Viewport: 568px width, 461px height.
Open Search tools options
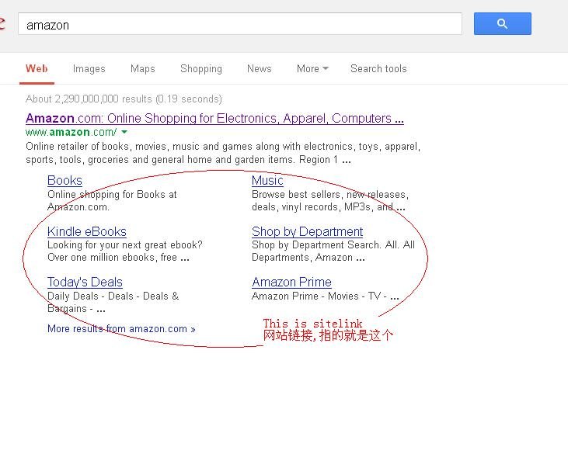[x=378, y=68]
